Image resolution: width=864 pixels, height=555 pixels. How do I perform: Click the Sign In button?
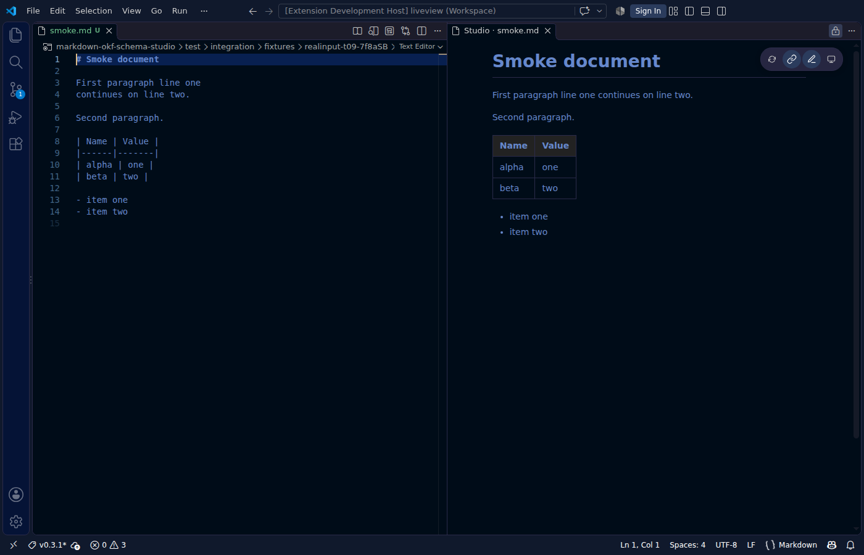pyautogui.click(x=648, y=11)
